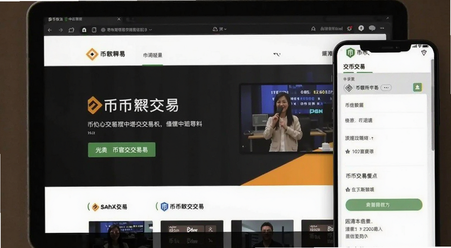Select the 交币交易 tab on the phone
The height and width of the screenshot is (248, 451).
(354, 67)
